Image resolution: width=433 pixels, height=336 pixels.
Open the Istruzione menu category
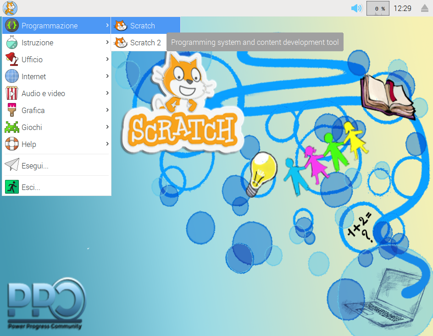(56, 43)
